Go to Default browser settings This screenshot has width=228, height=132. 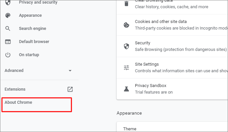[34, 42]
